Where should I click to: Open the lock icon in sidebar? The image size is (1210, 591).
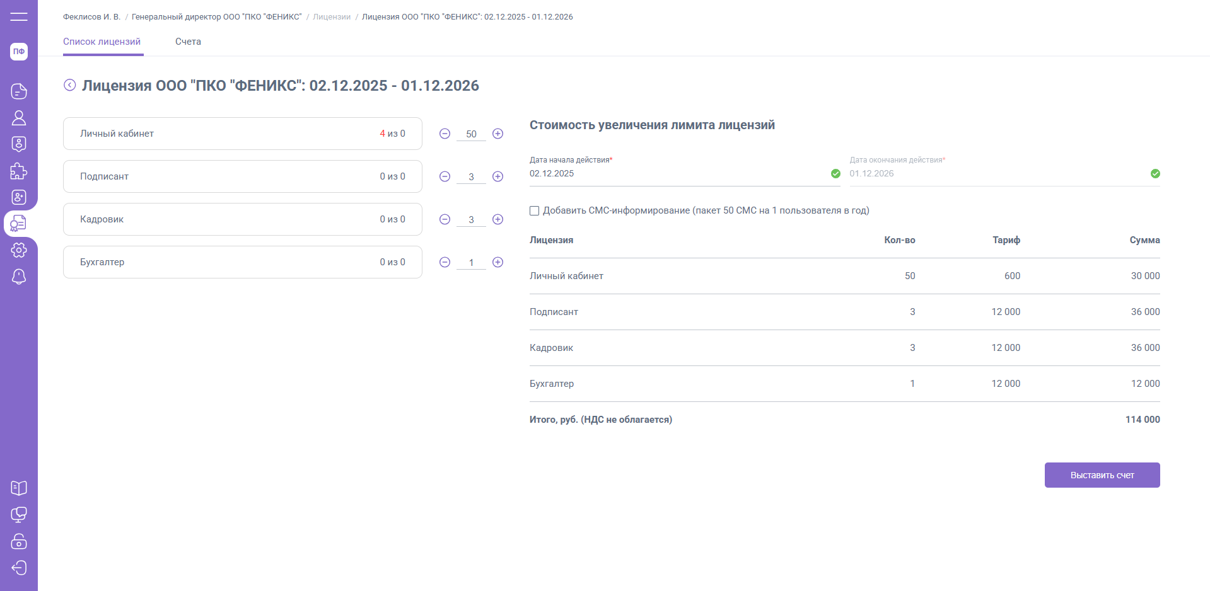19,541
